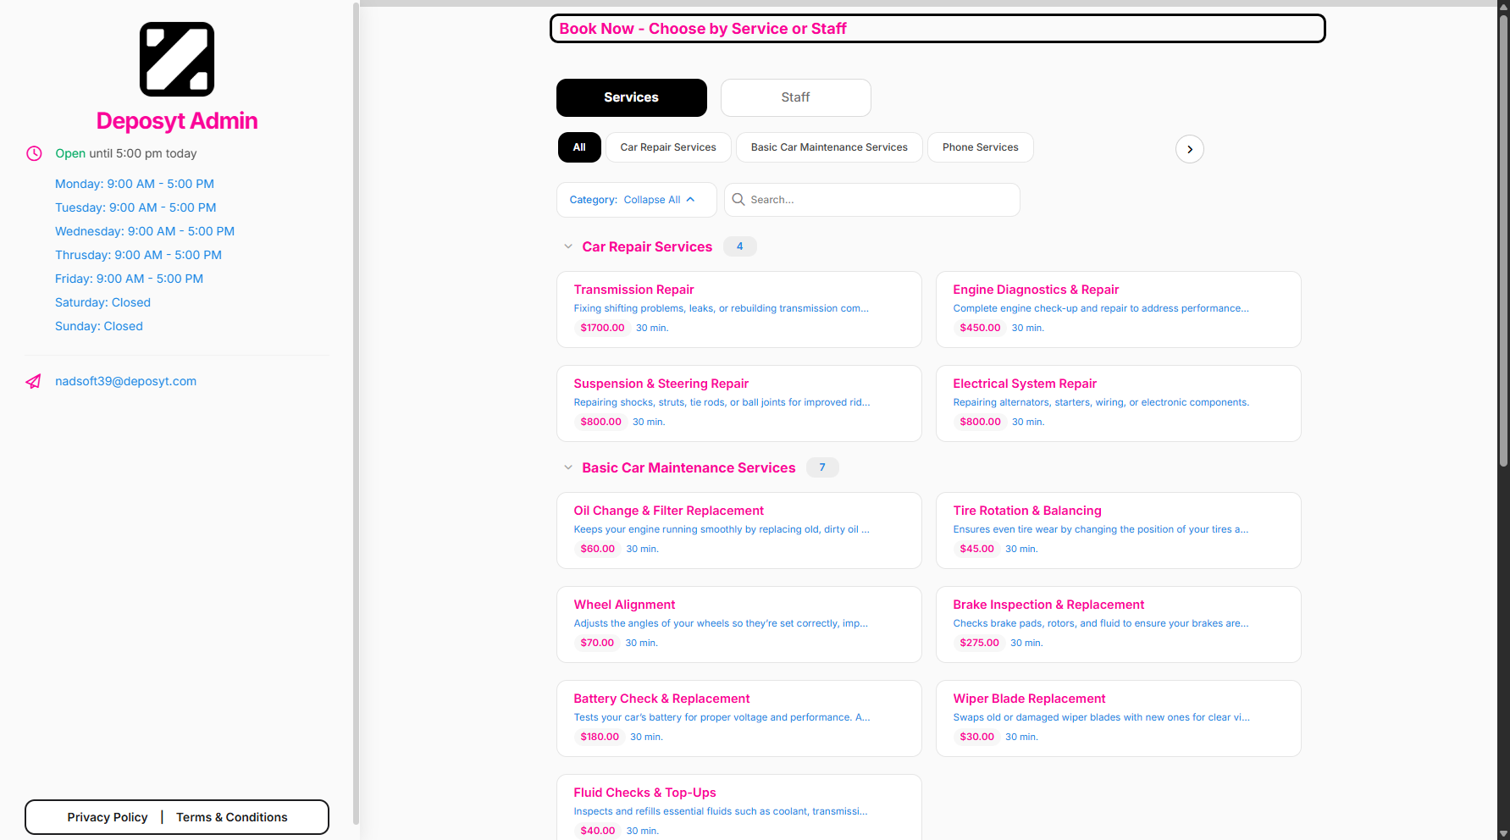Pick Oil Change & Filter Replacement service
The width and height of the screenshot is (1510, 840).
pyautogui.click(x=738, y=530)
